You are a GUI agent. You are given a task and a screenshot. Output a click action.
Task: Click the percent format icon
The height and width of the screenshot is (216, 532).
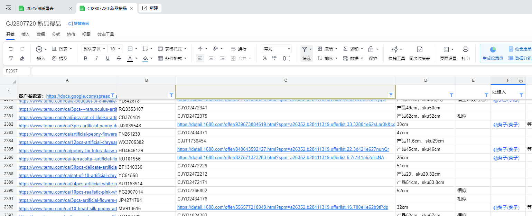[264, 59]
